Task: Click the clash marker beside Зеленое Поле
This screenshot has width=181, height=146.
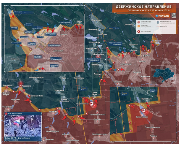Action: tap(29, 96)
